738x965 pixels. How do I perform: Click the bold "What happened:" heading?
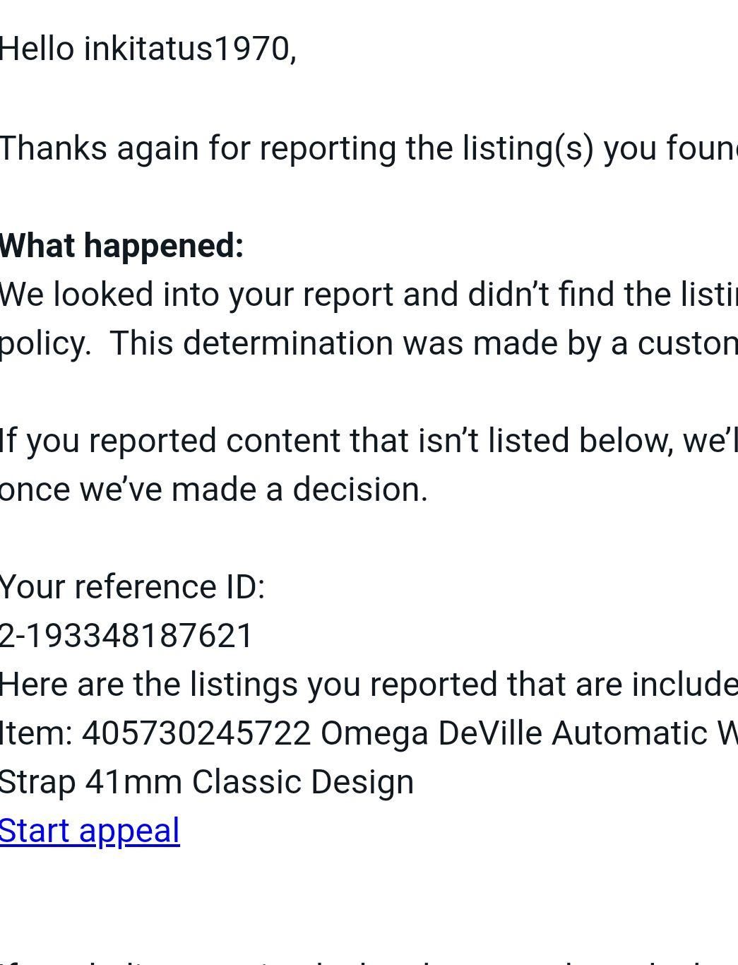[121, 246]
